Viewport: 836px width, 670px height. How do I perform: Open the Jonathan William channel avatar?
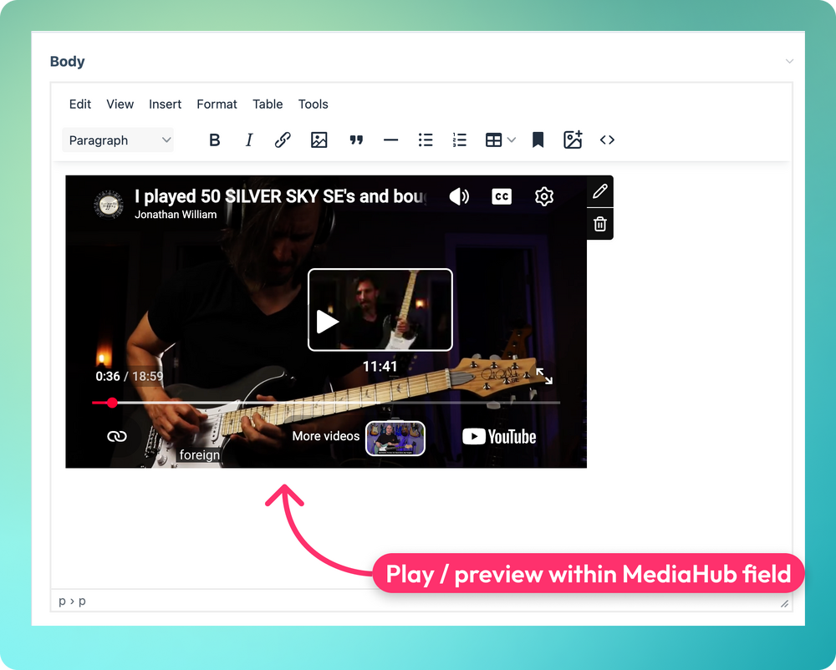[108, 204]
